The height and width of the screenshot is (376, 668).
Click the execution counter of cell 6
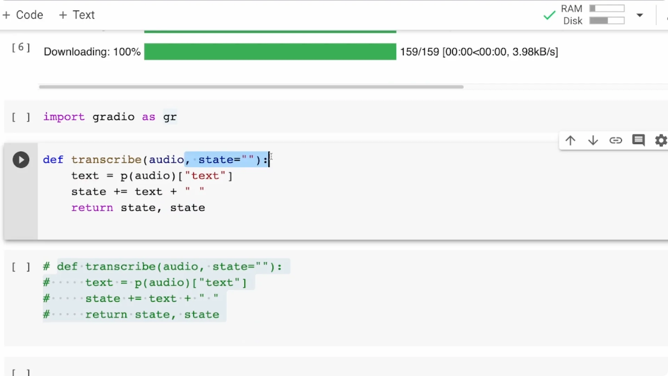coord(21,48)
